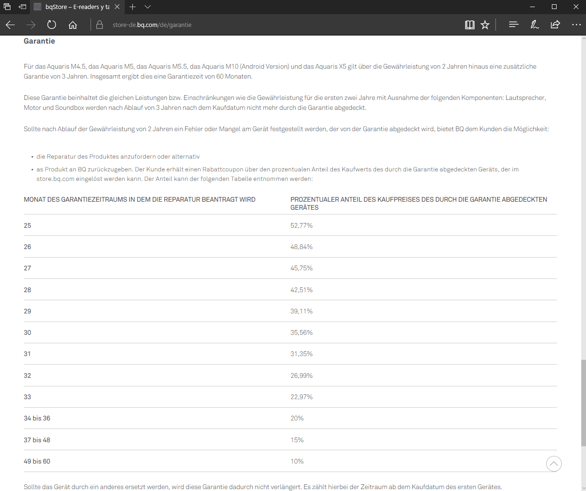586x491 pixels.
Task: Open the Hub favorites list
Action: pyautogui.click(x=513, y=25)
